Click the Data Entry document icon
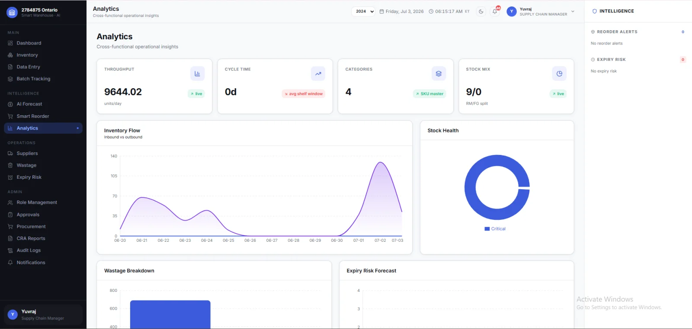Screen dimensions: 692x329 (x=10, y=67)
